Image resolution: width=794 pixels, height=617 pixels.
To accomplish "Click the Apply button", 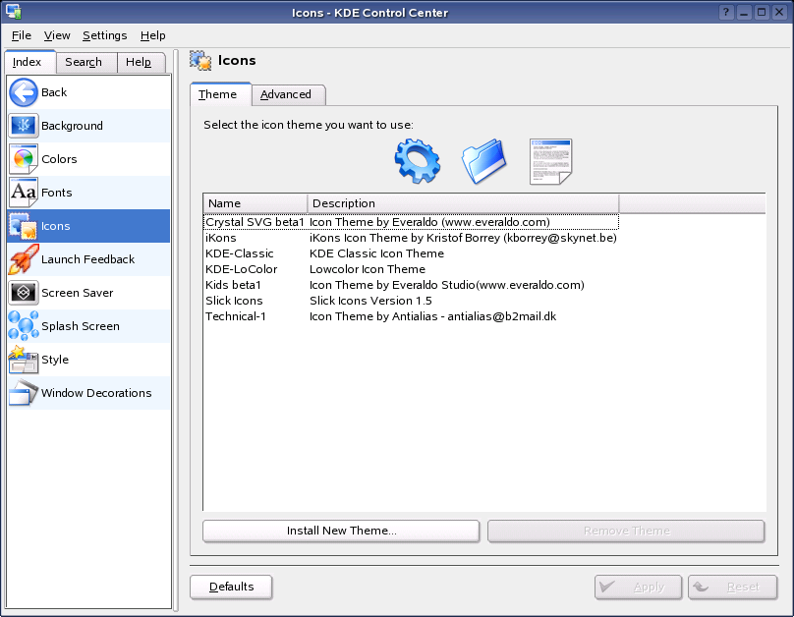I will pyautogui.click(x=638, y=588).
